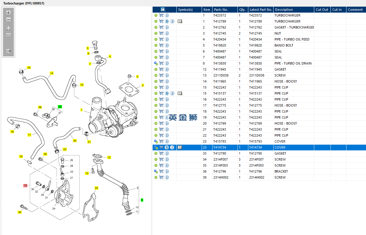Sort by Description column header

click(x=294, y=10)
